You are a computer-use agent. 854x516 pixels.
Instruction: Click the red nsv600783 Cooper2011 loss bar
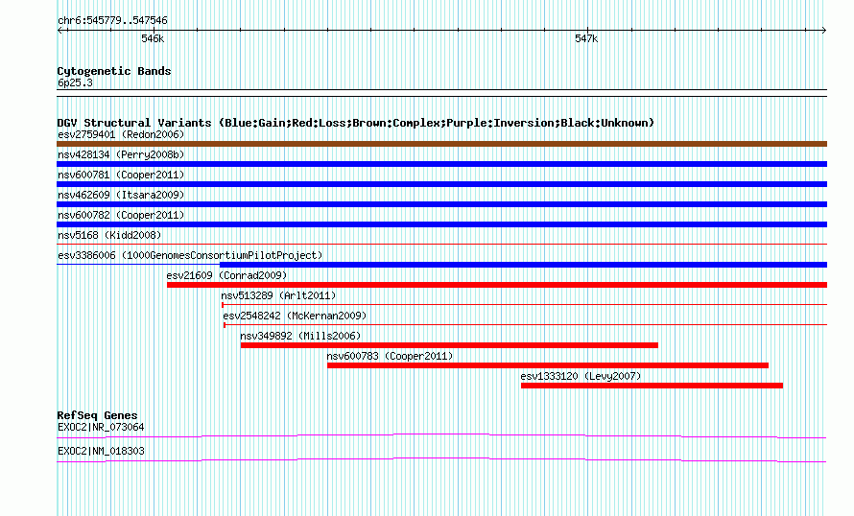(548, 365)
